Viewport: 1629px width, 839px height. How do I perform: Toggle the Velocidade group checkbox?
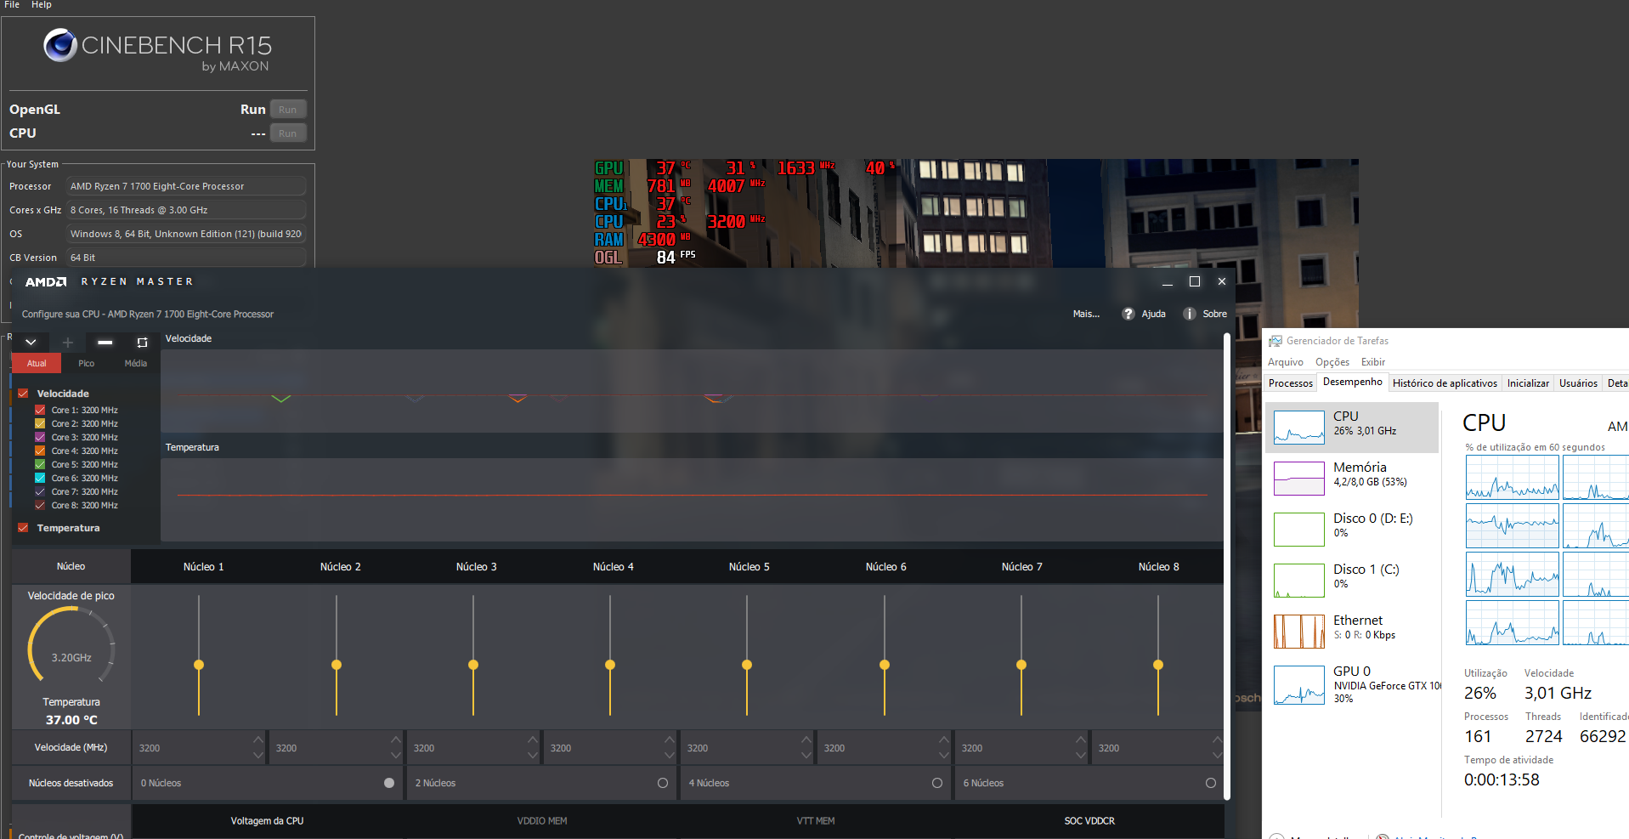click(24, 394)
